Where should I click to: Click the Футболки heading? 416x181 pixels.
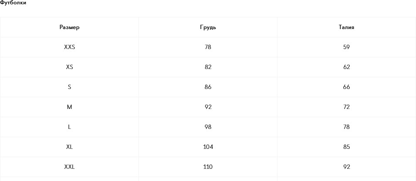pyautogui.click(x=13, y=3)
